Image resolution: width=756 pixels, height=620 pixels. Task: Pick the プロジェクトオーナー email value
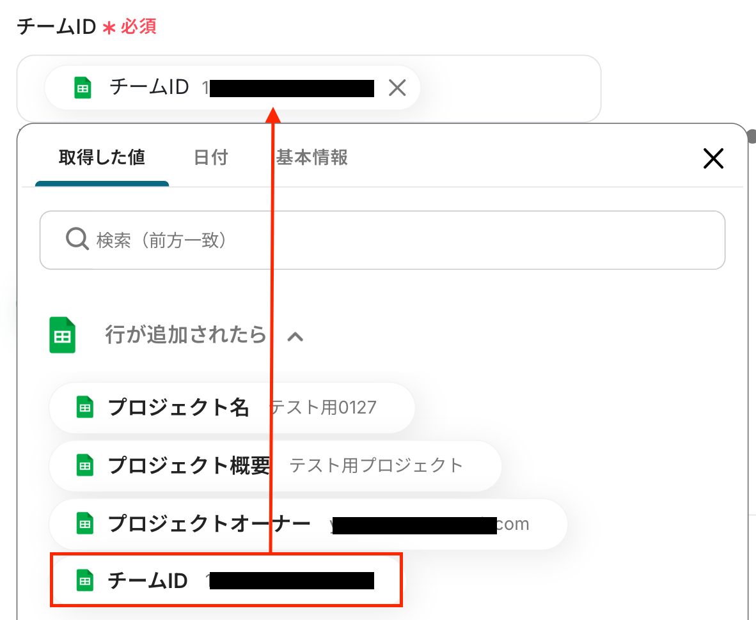coord(308,523)
